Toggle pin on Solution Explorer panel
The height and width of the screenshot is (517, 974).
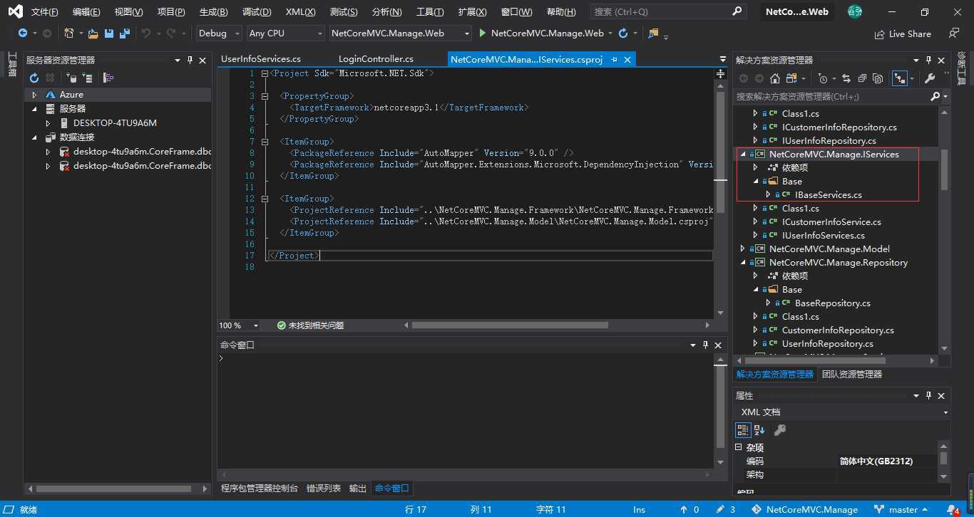[x=928, y=61]
